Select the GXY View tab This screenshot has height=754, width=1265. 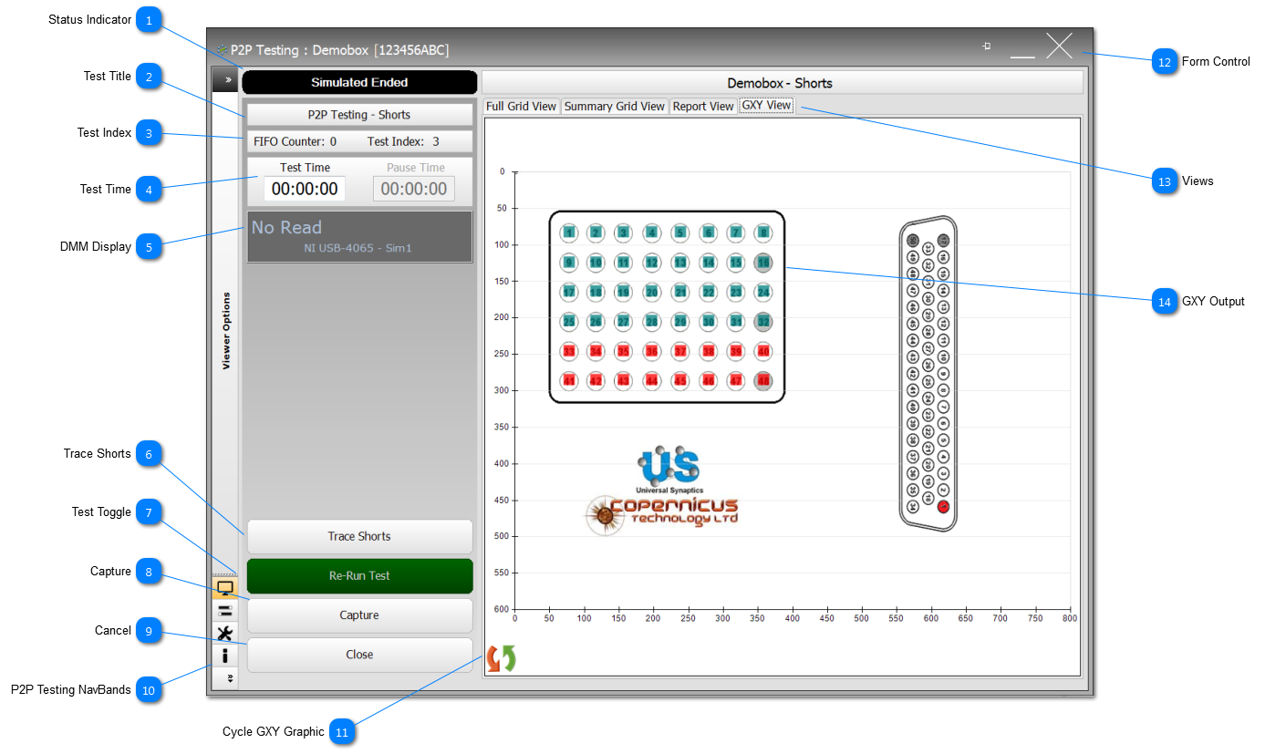pyautogui.click(x=766, y=106)
